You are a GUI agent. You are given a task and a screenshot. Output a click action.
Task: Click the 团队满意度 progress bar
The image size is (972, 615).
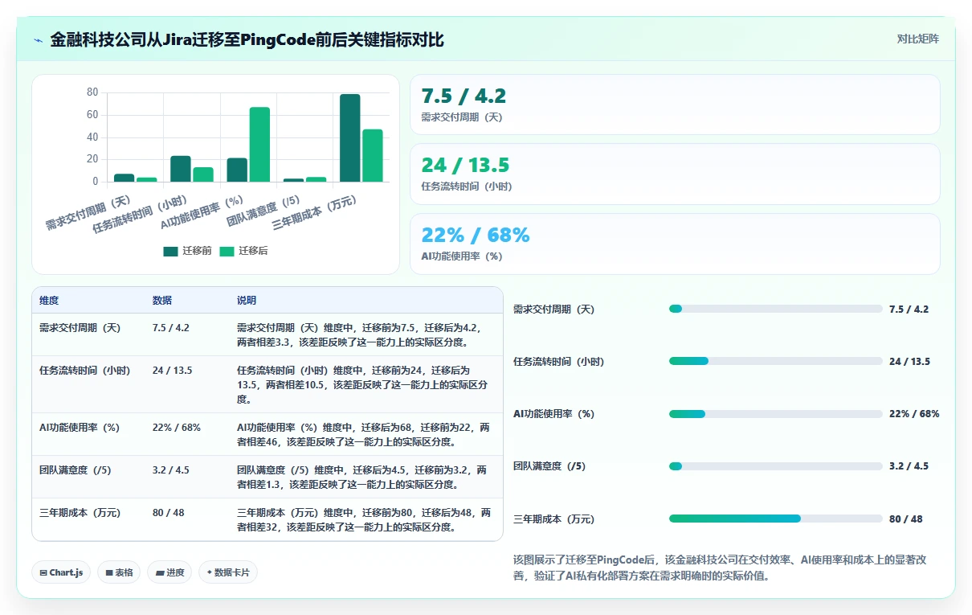click(x=775, y=466)
